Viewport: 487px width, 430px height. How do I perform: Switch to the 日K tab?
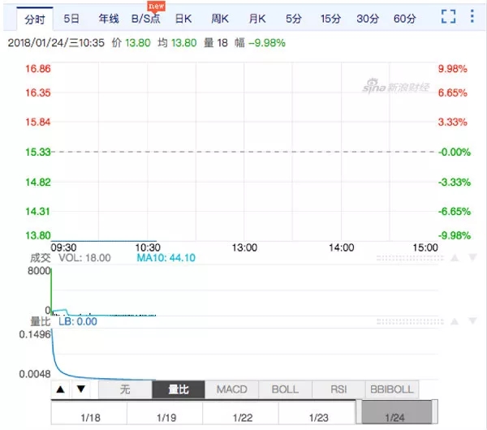[183, 18]
